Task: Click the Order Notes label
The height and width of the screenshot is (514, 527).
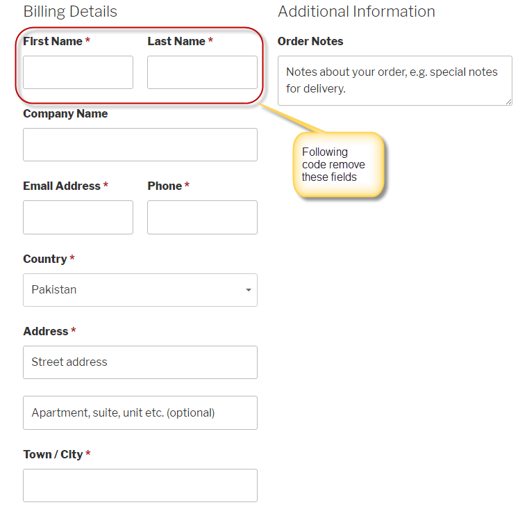Action: (x=310, y=42)
